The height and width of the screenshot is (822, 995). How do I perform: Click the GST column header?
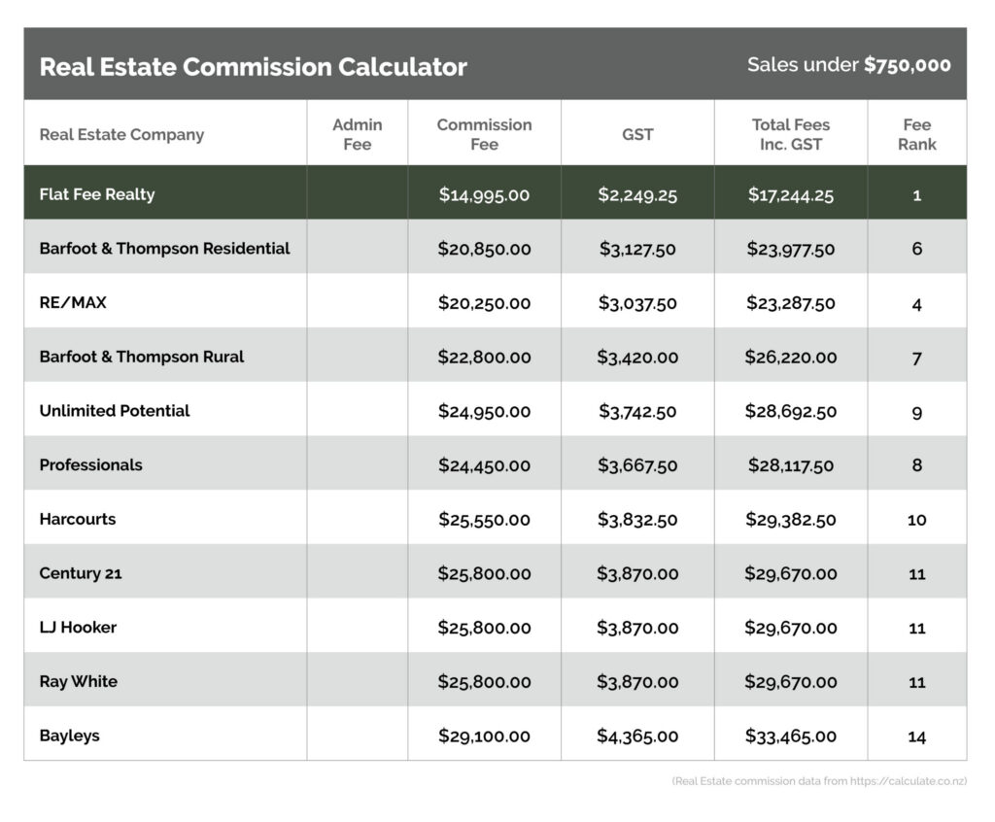[x=637, y=134]
